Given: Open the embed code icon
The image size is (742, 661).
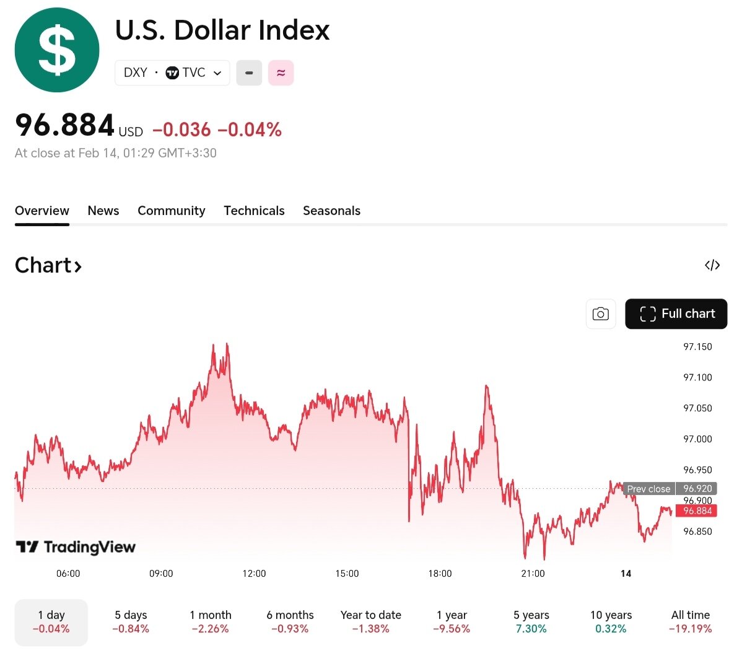Looking at the screenshot, I should (712, 265).
